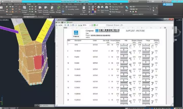Click the Preview icon in Plot panel
Viewport: 183px width, 109px height.
[x=106, y=8]
